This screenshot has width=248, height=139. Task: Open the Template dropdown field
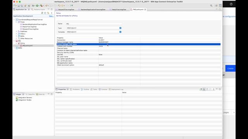93,32
